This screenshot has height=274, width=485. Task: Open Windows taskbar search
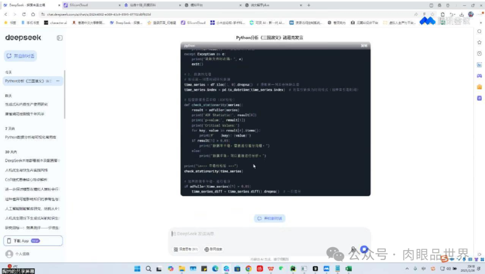tap(149, 269)
